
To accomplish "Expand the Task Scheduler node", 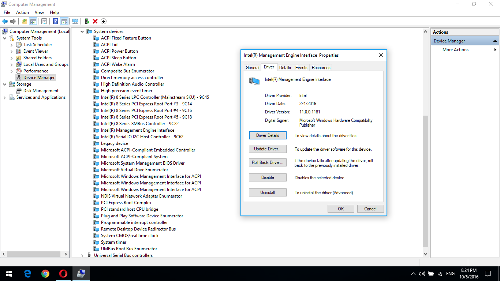I will pos(11,45).
